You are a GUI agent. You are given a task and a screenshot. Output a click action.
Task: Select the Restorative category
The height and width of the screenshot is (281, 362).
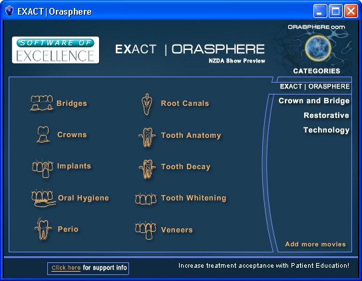[327, 115]
